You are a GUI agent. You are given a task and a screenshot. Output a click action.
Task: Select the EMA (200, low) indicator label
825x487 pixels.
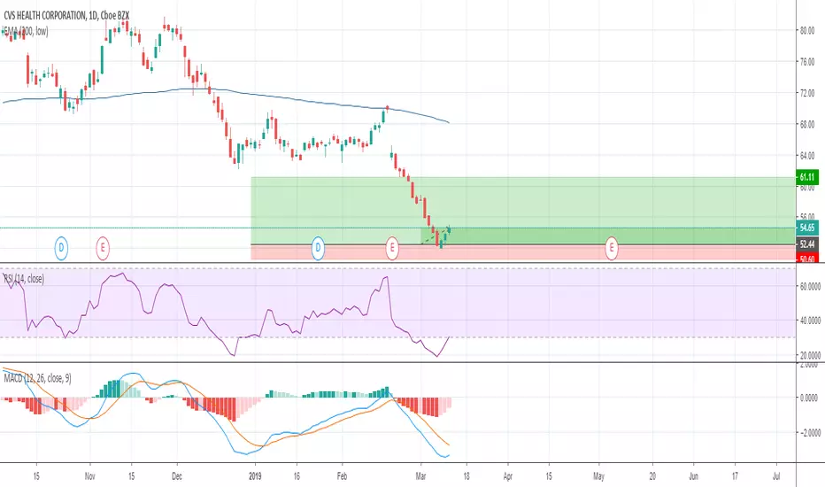tap(26, 32)
